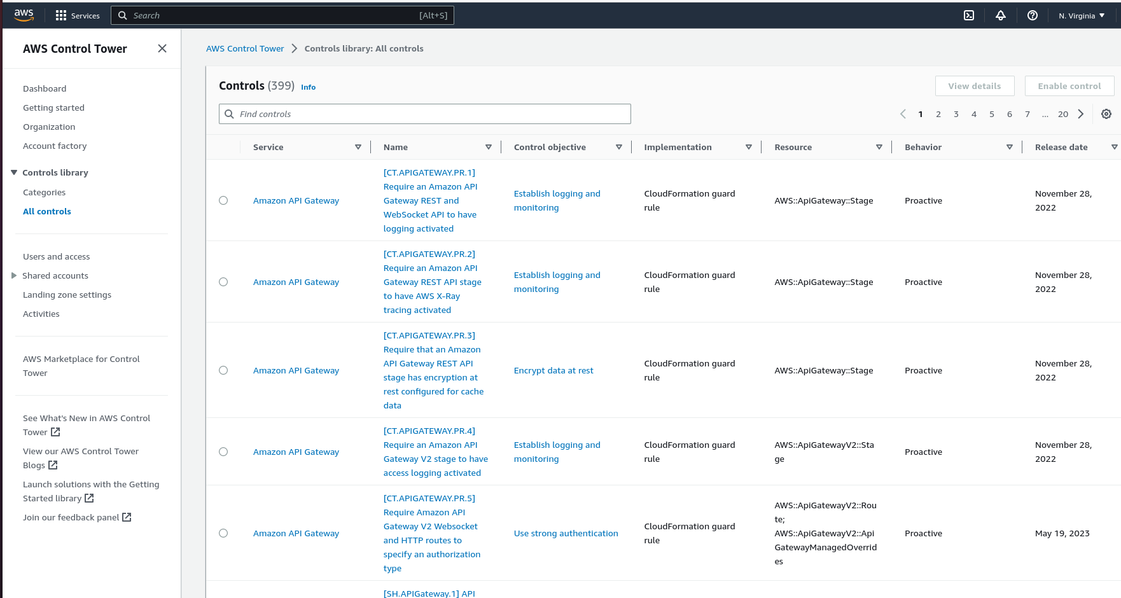Open table preferences gear icon
Image resolution: width=1121 pixels, height=598 pixels.
1106,114
